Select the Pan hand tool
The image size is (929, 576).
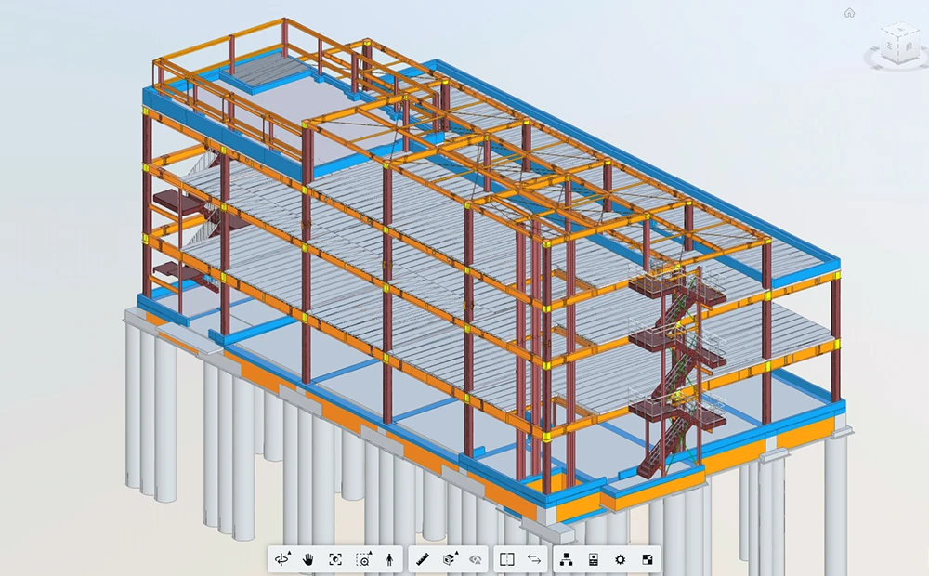309,559
